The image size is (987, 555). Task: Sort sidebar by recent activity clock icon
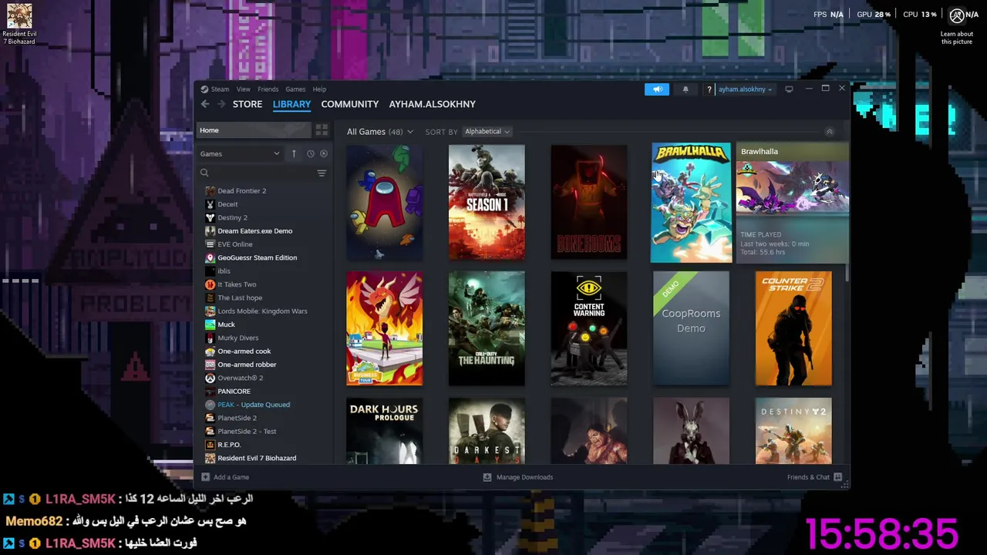311,153
